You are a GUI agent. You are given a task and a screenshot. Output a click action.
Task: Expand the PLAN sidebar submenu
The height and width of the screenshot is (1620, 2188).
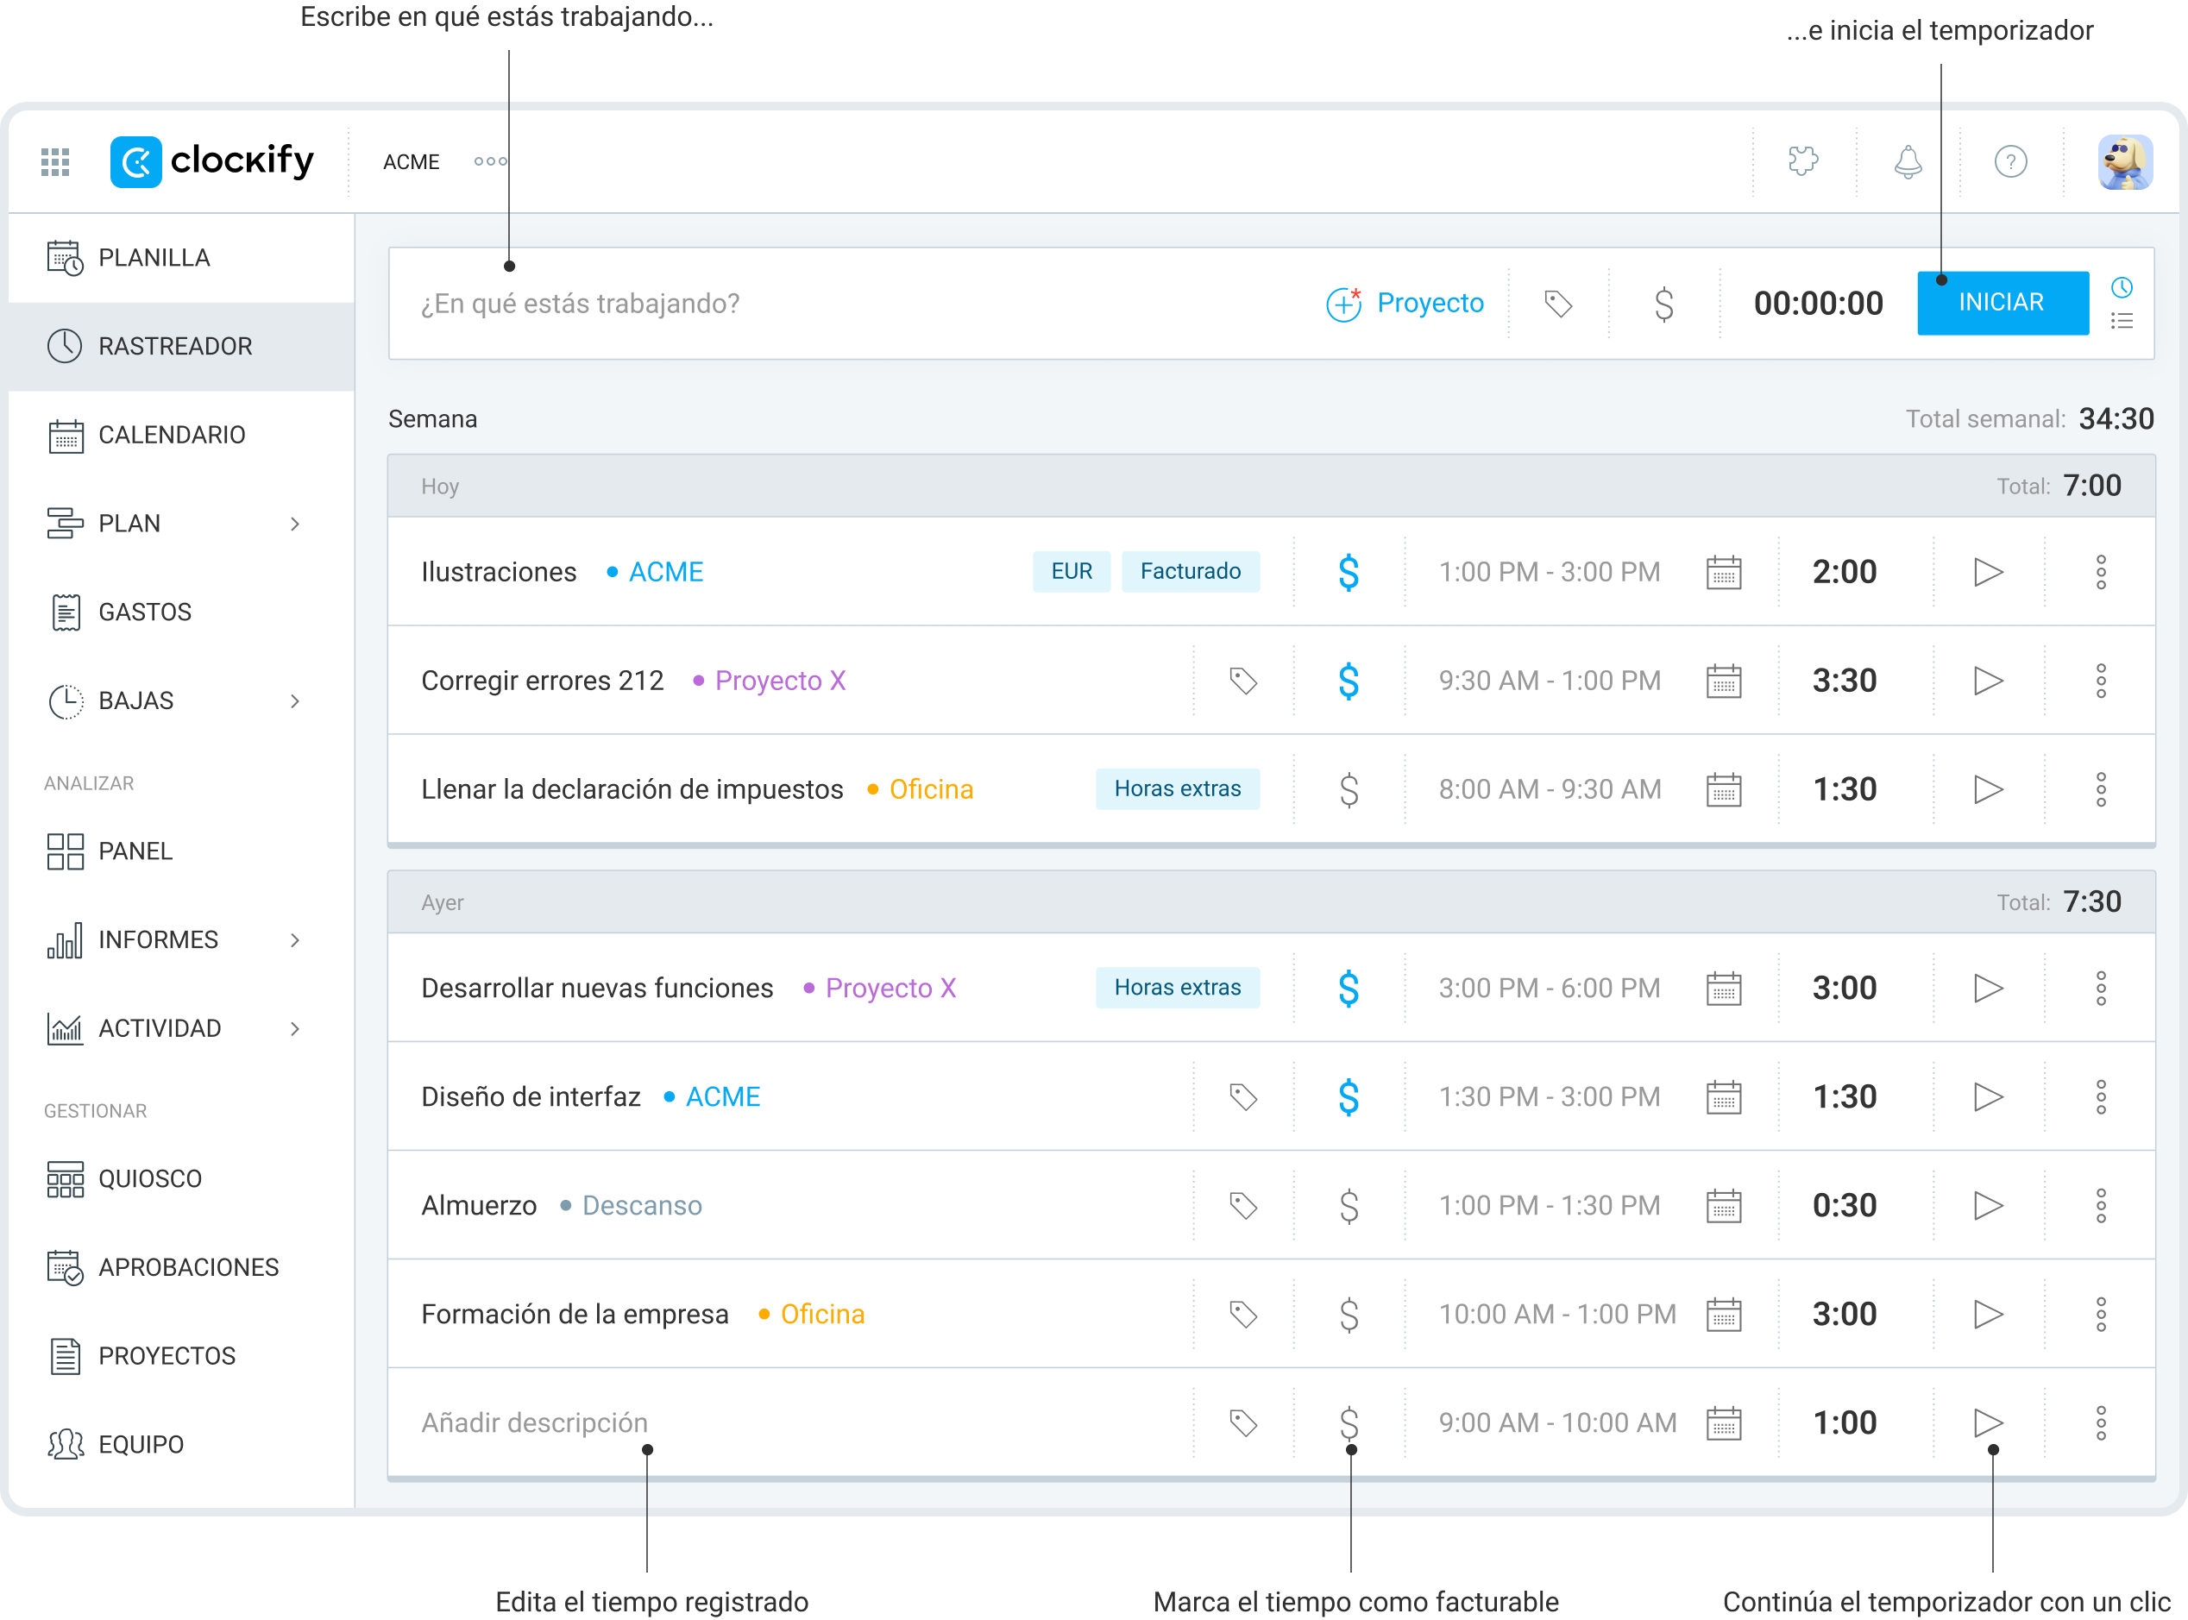[x=294, y=524]
